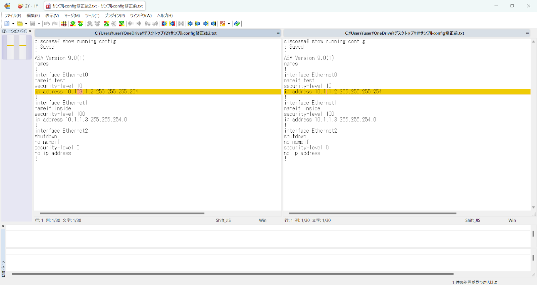
Task: Expand the Save dropdown arrow
Action: (x=39, y=23)
